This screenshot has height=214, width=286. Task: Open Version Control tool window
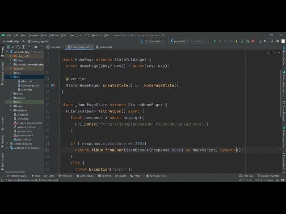click(17, 176)
